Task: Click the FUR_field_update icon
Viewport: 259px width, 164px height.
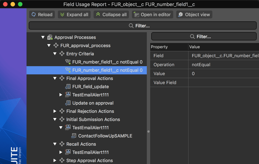Action: [x=68, y=86]
